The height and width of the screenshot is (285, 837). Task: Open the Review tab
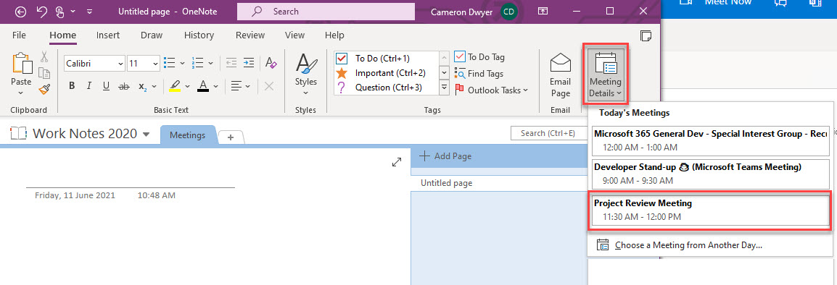pyautogui.click(x=250, y=35)
